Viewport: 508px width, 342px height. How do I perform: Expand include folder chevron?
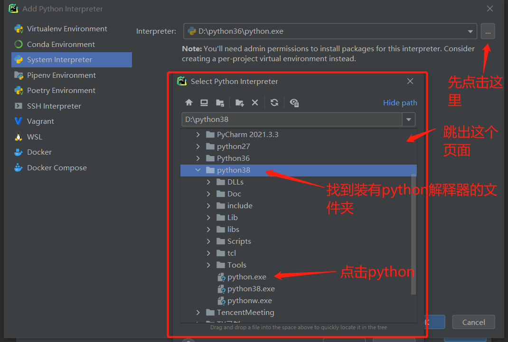click(x=208, y=206)
